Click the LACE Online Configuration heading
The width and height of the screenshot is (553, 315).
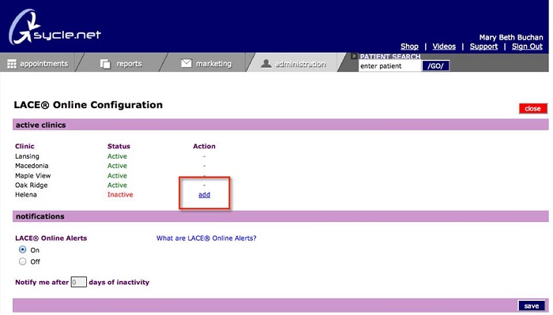88,105
